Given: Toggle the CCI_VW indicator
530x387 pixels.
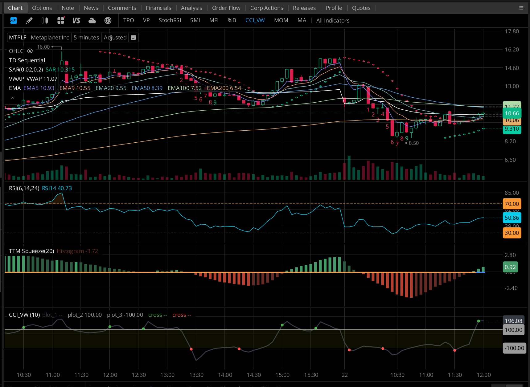Looking at the screenshot, I should (x=255, y=20).
